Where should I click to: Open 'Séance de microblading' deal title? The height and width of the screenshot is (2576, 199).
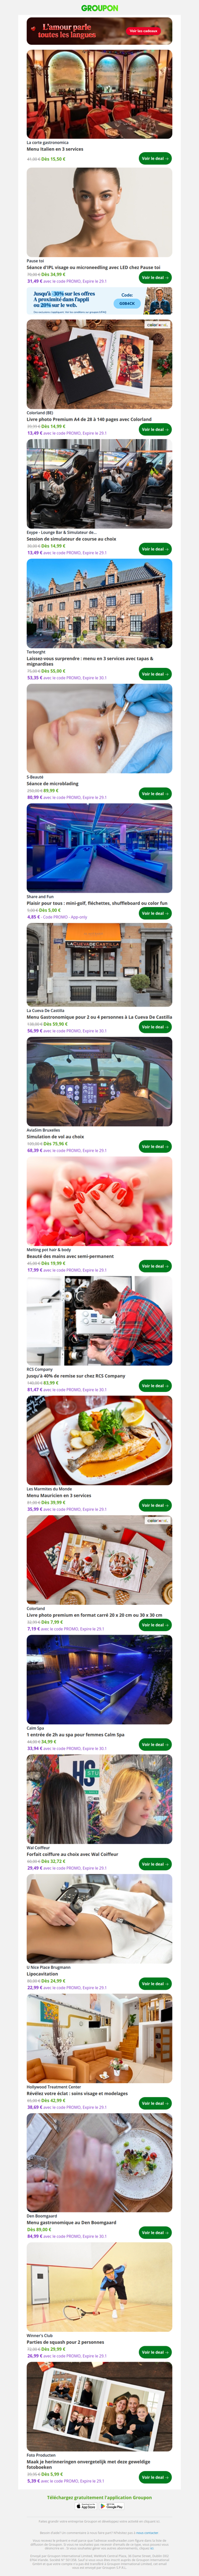coord(53,784)
